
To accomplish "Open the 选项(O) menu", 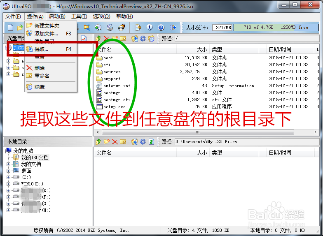I will (x=101, y=16).
